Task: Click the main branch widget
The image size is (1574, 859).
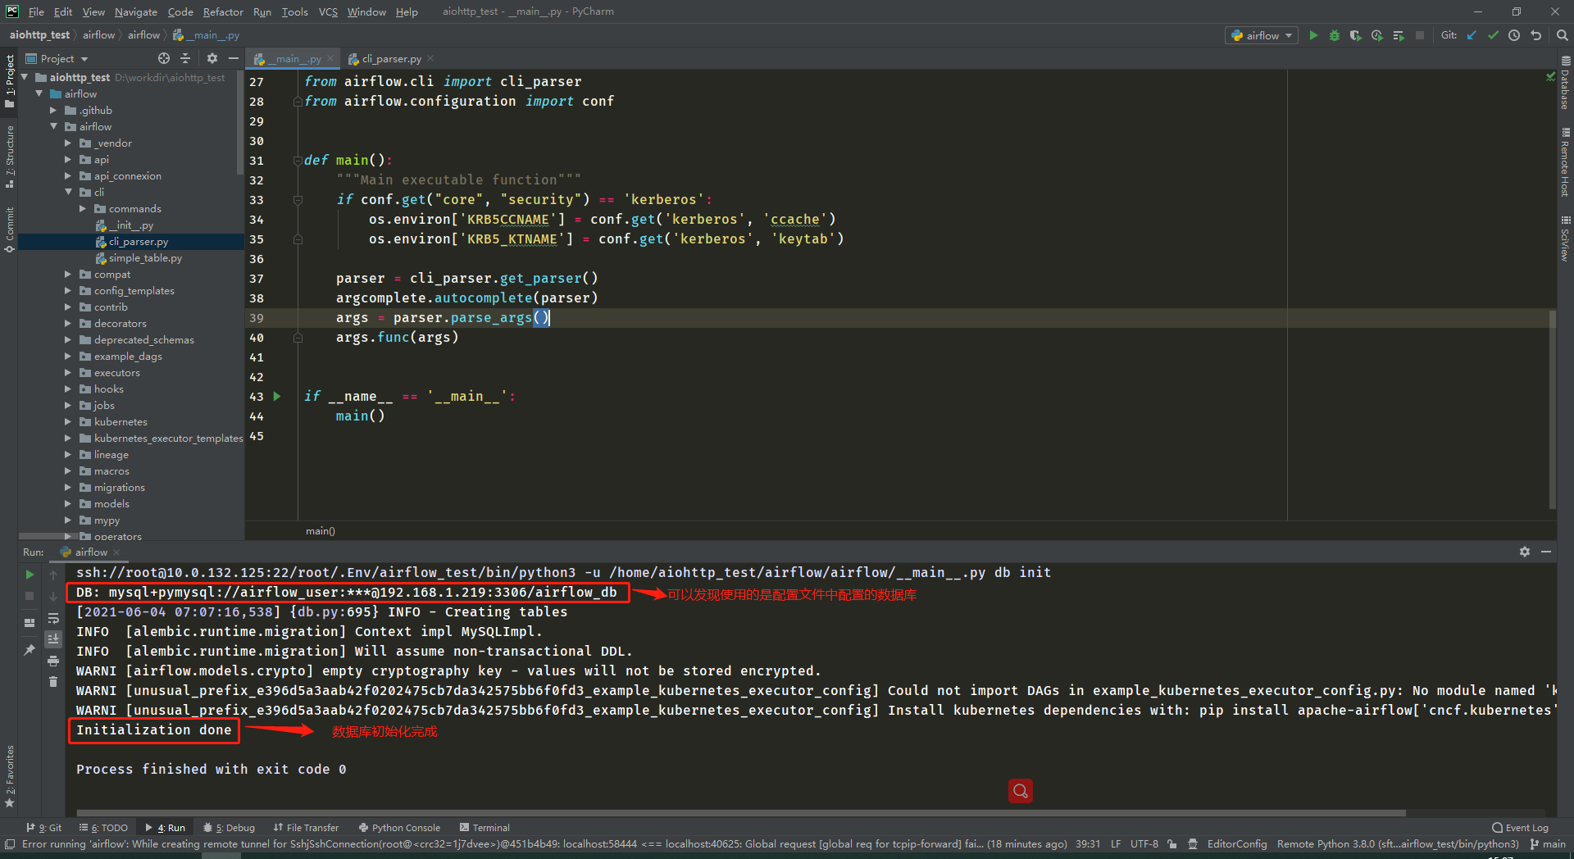Action: click(1548, 843)
